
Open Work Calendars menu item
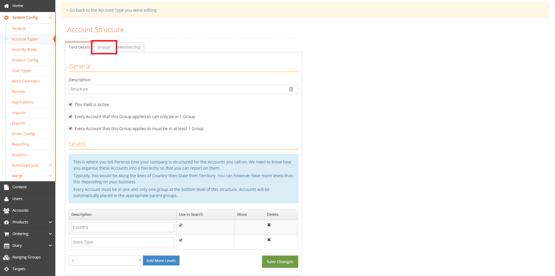click(x=26, y=81)
